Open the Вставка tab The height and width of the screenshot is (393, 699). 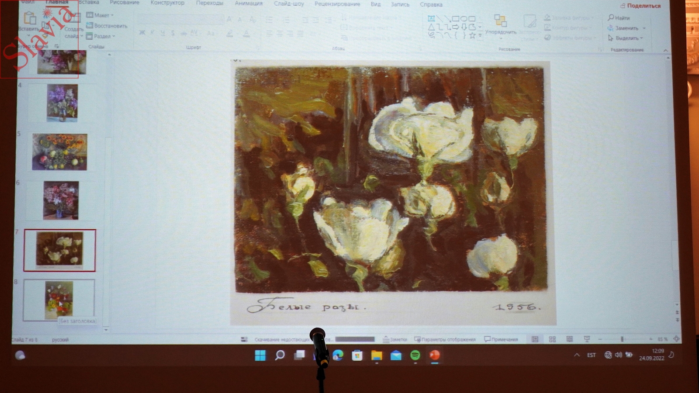coord(89,3)
